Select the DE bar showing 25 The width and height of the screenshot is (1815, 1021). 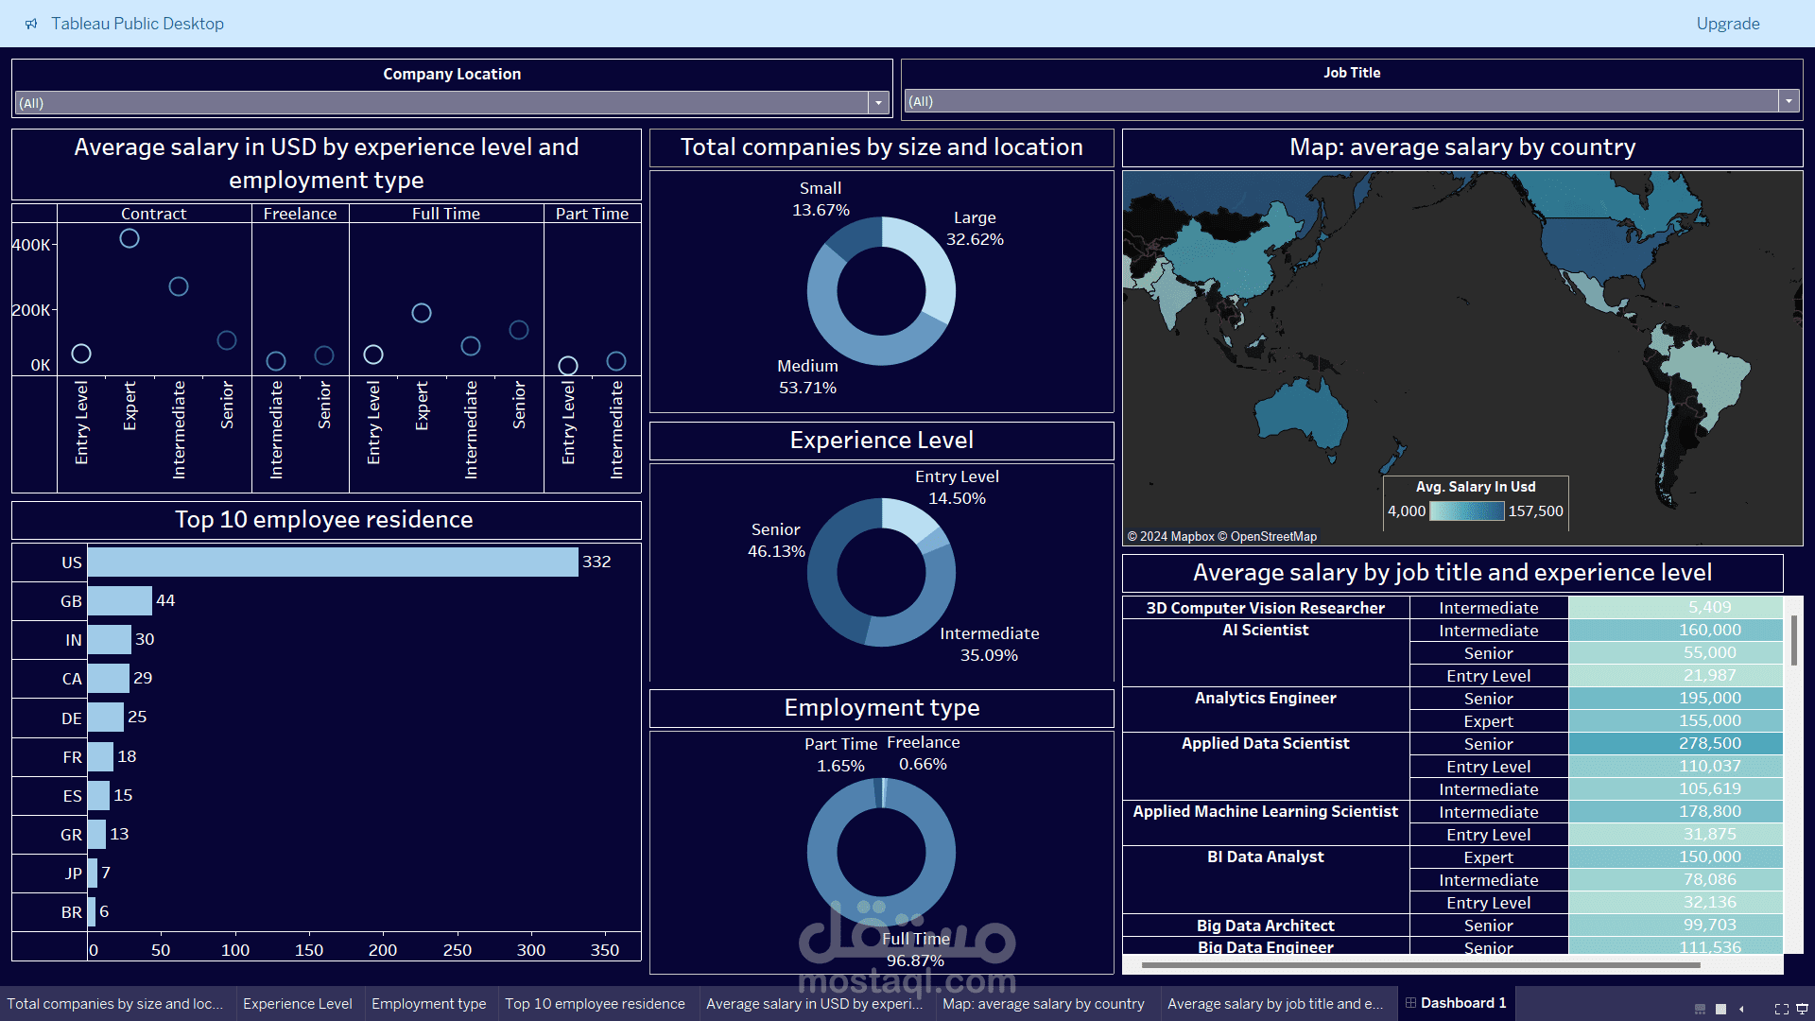coord(106,718)
